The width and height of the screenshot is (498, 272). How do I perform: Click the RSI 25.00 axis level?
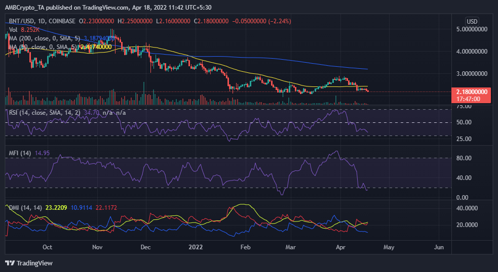[464, 139]
